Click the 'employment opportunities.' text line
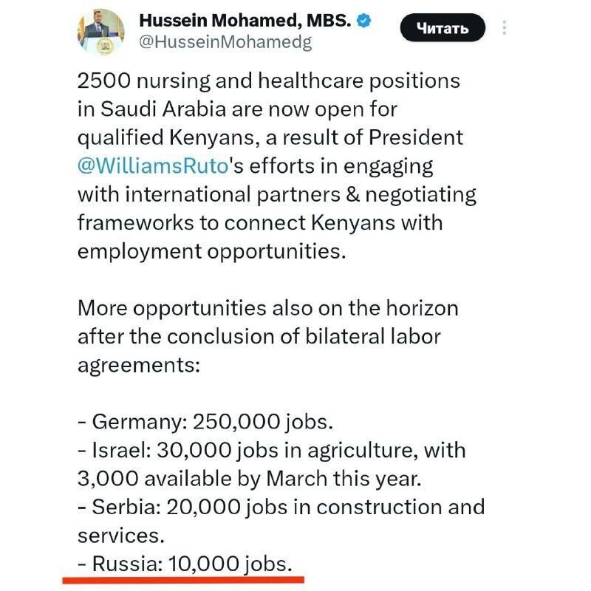Screen dimensions: 591x591 pyautogui.click(x=211, y=251)
